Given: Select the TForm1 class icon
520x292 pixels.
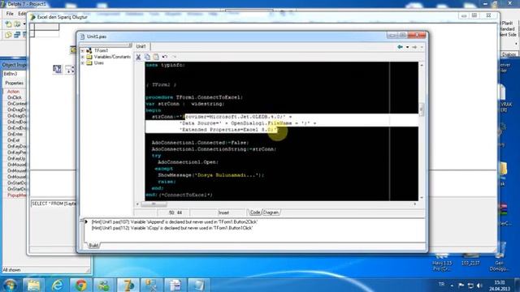Looking at the screenshot, I should tap(89, 50).
